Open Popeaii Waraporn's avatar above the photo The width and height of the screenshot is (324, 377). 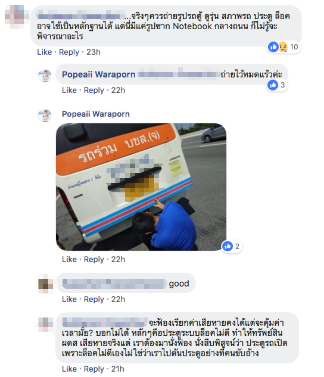tap(45, 115)
